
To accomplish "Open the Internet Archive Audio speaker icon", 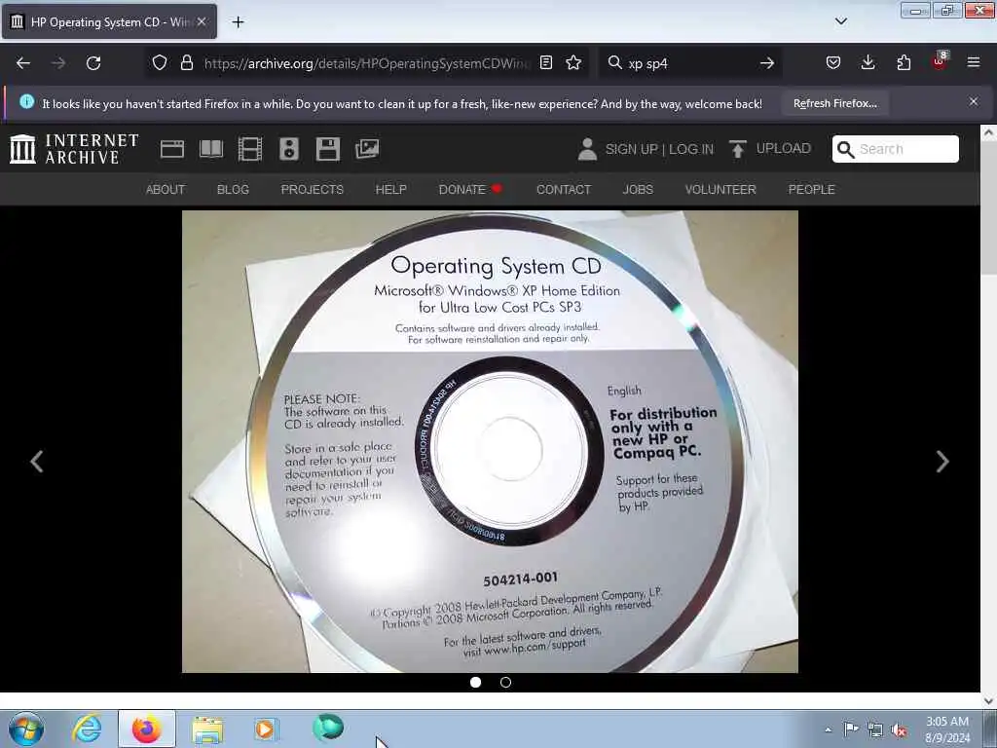I will coord(288,149).
